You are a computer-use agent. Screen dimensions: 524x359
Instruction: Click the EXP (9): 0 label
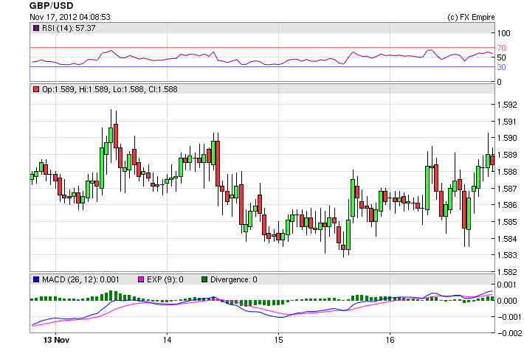point(165,279)
